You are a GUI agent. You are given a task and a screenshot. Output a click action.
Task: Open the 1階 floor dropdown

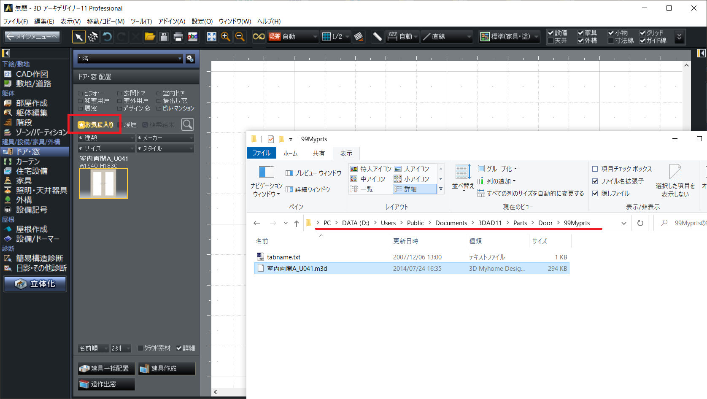(x=130, y=59)
